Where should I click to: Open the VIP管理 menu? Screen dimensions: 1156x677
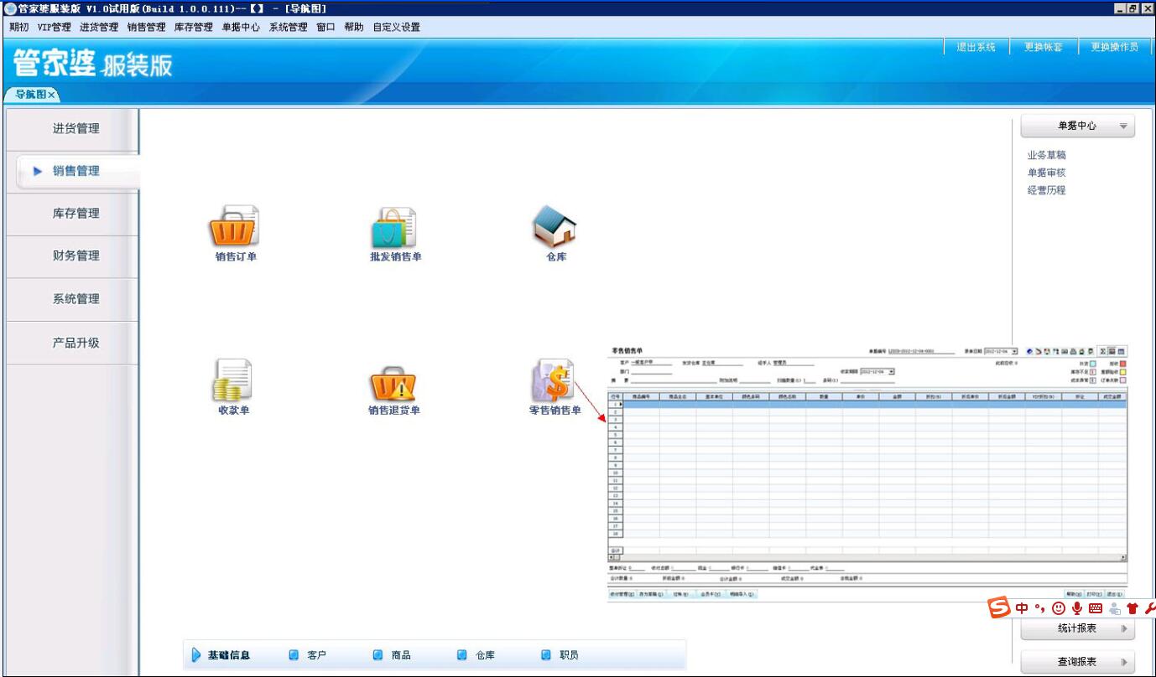(55, 27)
